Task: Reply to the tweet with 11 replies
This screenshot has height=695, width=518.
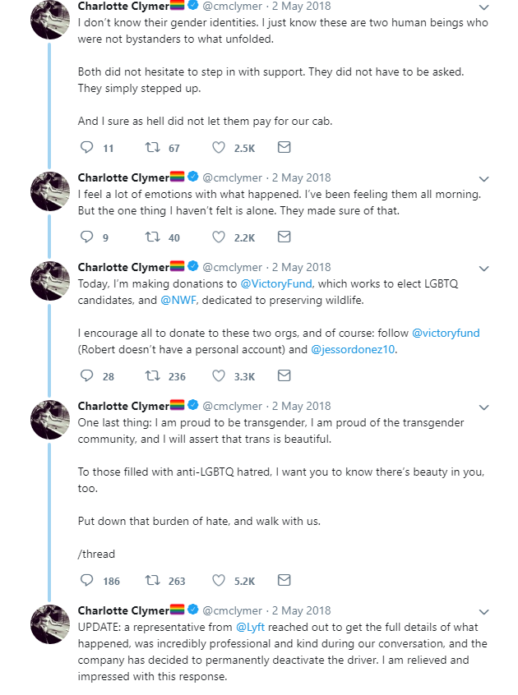Action: pyautogui.click(x=86, y=147)
